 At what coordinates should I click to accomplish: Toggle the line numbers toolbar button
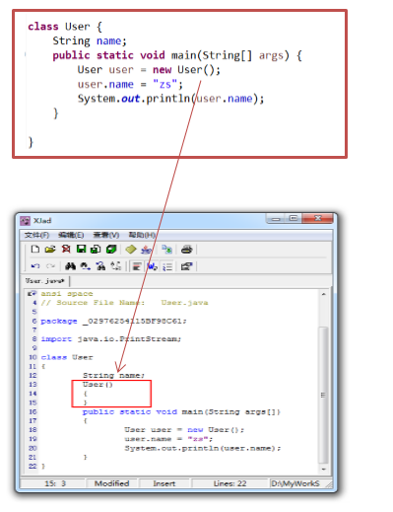point(167,266)
